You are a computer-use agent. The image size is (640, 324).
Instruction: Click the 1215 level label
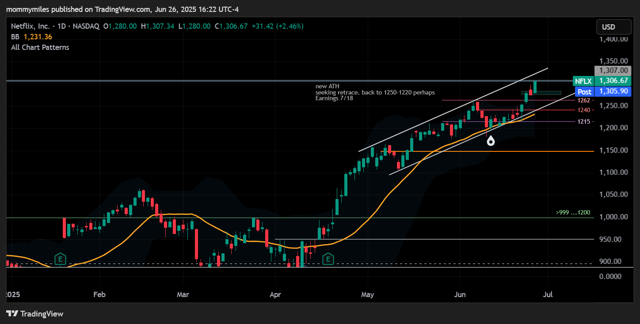click(x=583, y=121)
